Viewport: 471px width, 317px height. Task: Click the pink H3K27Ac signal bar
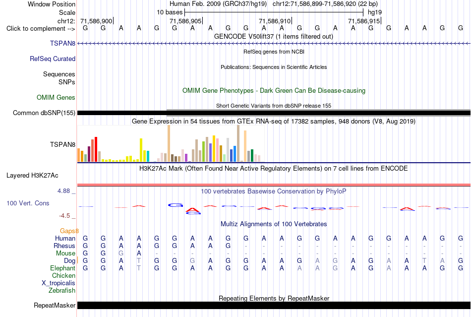274,185
